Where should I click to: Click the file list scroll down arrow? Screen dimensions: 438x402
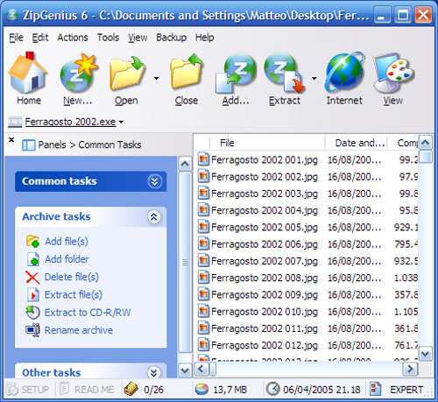[x=426, y=354]
